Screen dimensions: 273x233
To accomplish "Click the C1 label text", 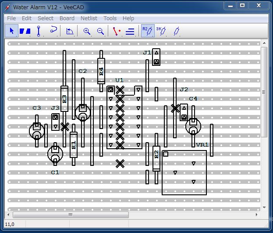I will click(55, 172).
